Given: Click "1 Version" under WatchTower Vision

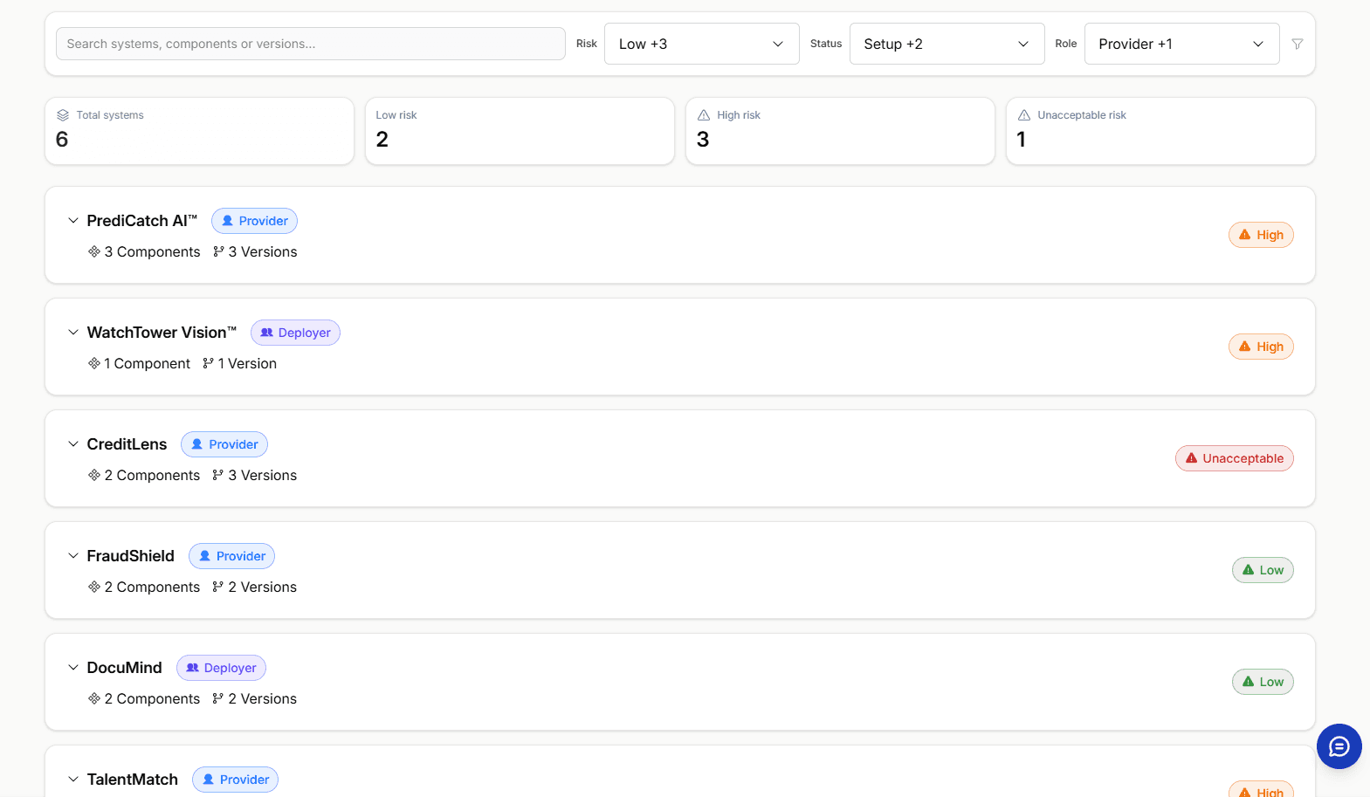Looking at the screenshot, I should coord(247,363).
